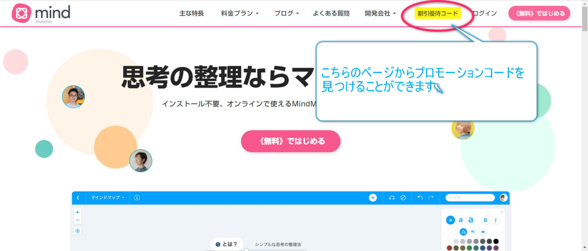The width and height of the screenshot is (588, 251).
Task: Open the マインドマップ dropdown in editor
Action: [108, 198]
